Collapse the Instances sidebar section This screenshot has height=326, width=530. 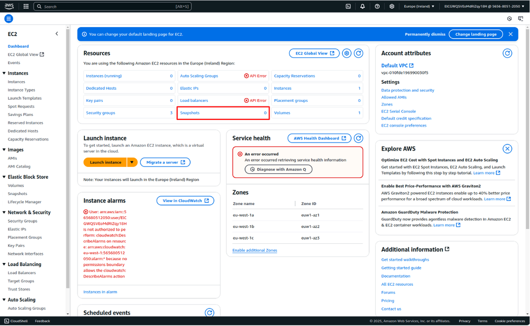[x=4, y=73]
